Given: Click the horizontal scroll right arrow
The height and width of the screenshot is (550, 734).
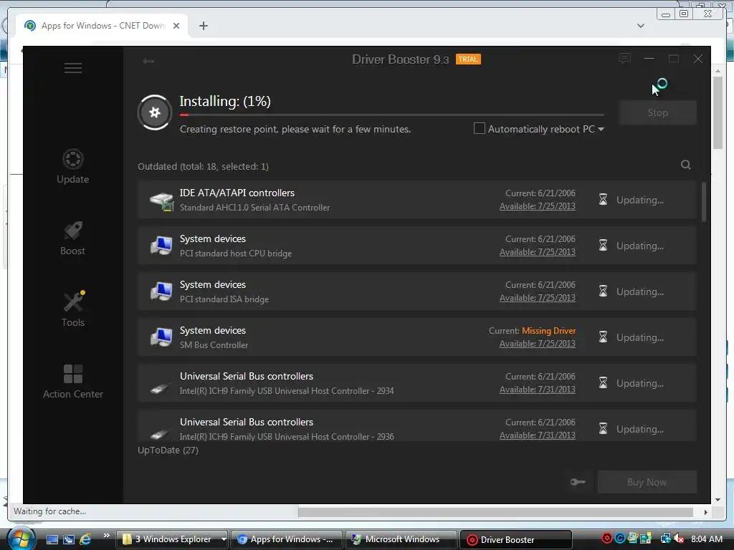Looking at the screenshot, I should point(705,511).
